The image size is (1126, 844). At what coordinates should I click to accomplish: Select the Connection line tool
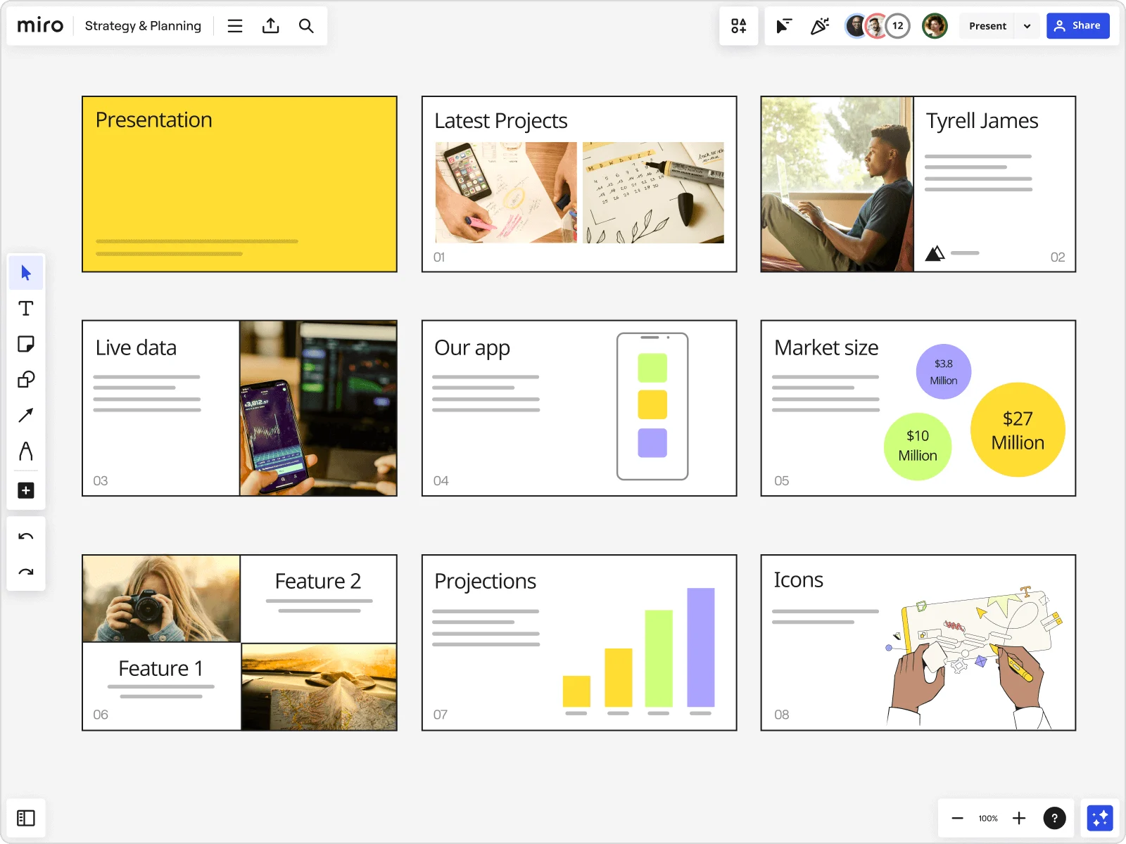point(26,416)
